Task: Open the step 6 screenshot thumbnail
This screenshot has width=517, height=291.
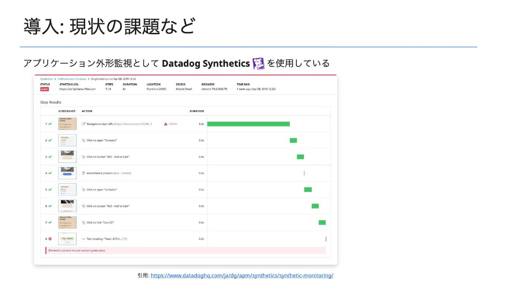Action: click(x=67, y=206)
